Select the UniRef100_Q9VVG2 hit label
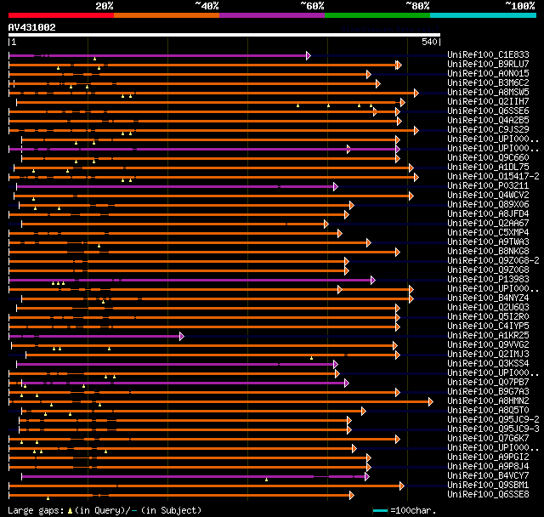544x517 pixels. click(488, 345)
